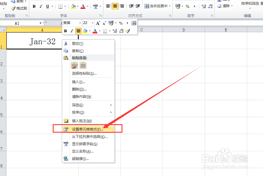The height and width of the screenshot is (176, 263).
Task: Toggle italic formatting on the mini toolbar
Action: tap(72, 31)
